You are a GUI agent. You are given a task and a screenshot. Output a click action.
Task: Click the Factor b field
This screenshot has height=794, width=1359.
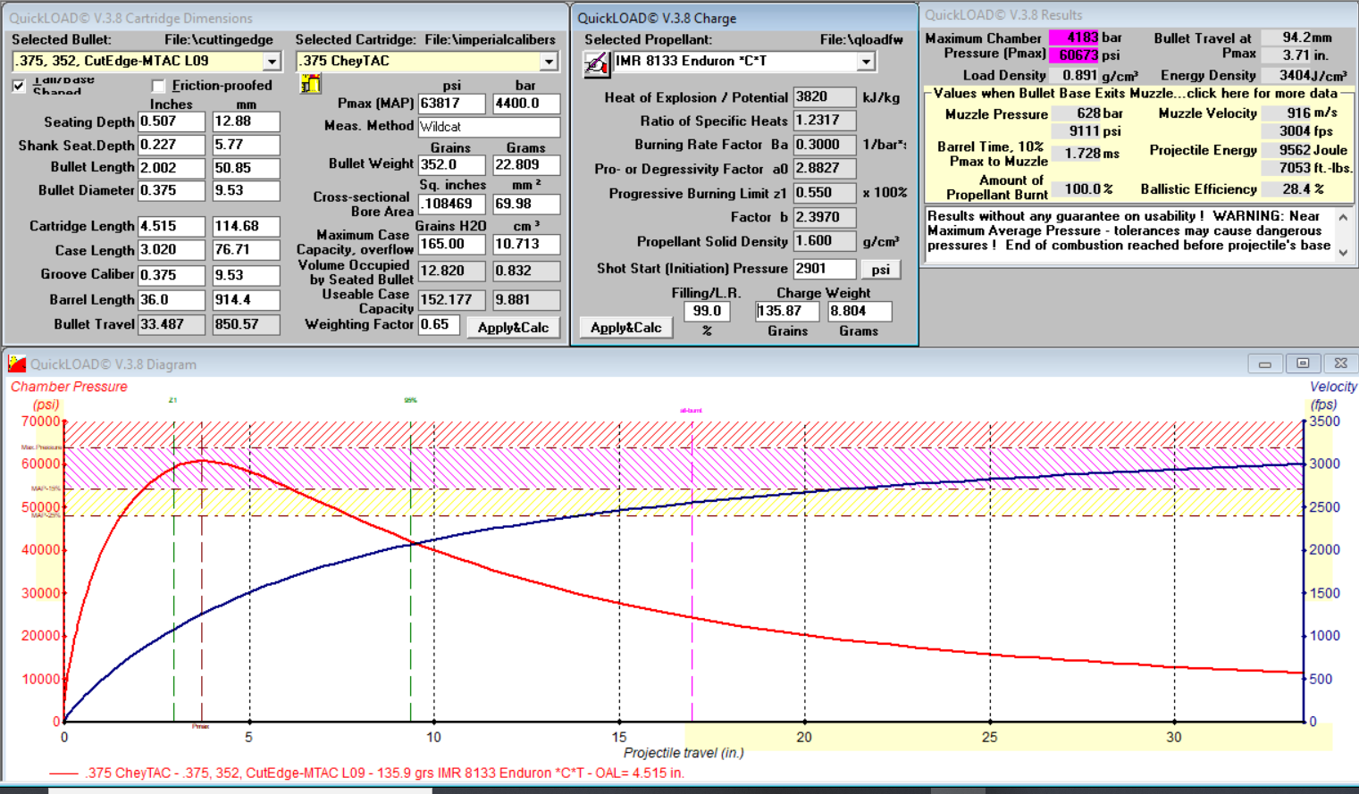(x=824, y=217)
